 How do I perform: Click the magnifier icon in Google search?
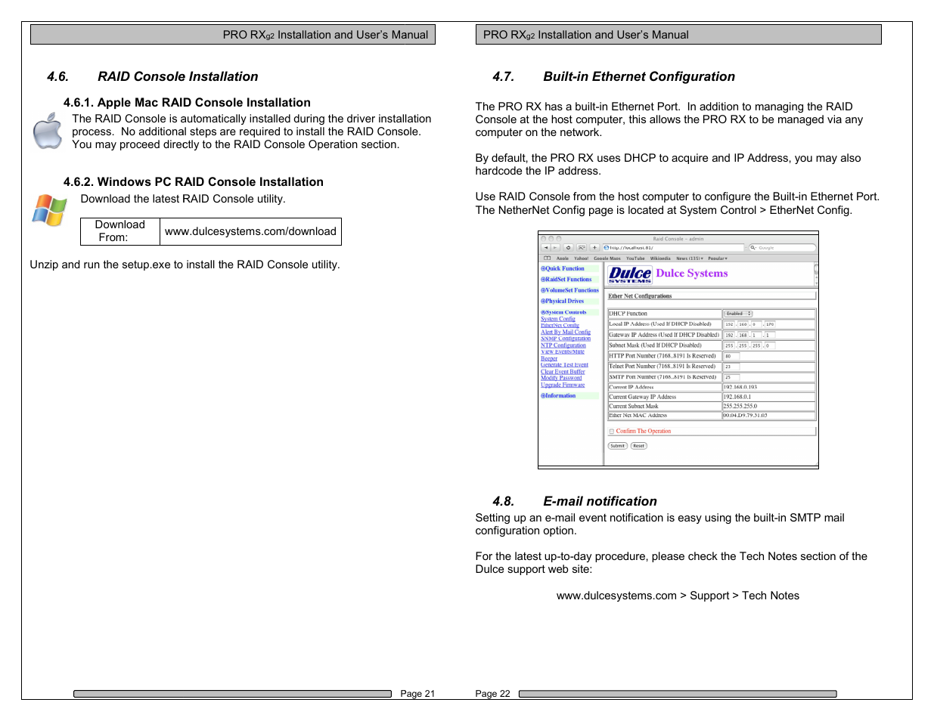pyautogui.click(x=752, y=248)
